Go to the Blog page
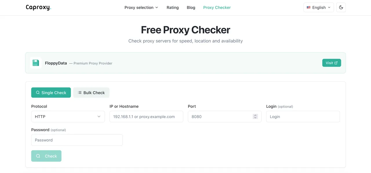This screenshot has height=173, width=371. (x=191, y=8)
